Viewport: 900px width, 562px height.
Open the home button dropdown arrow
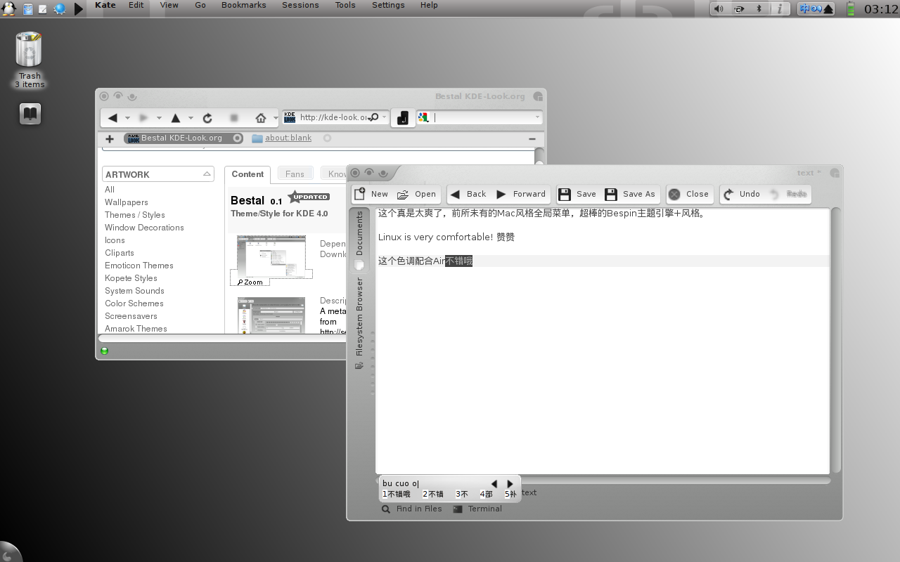click(276, 118)
